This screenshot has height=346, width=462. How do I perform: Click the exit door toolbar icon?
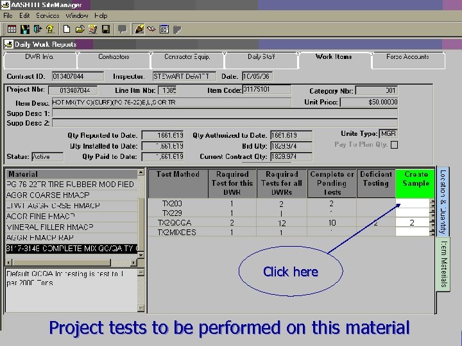tap(38, 29)
